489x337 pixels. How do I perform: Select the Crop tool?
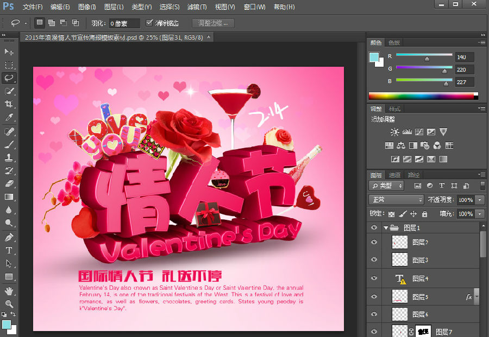pyautogui.click(x=9, y=104)
